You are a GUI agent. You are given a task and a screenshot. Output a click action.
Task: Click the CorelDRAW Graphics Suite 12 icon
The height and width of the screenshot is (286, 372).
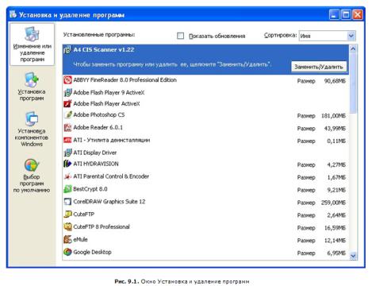pyautogui.click(x=67, y=202)
